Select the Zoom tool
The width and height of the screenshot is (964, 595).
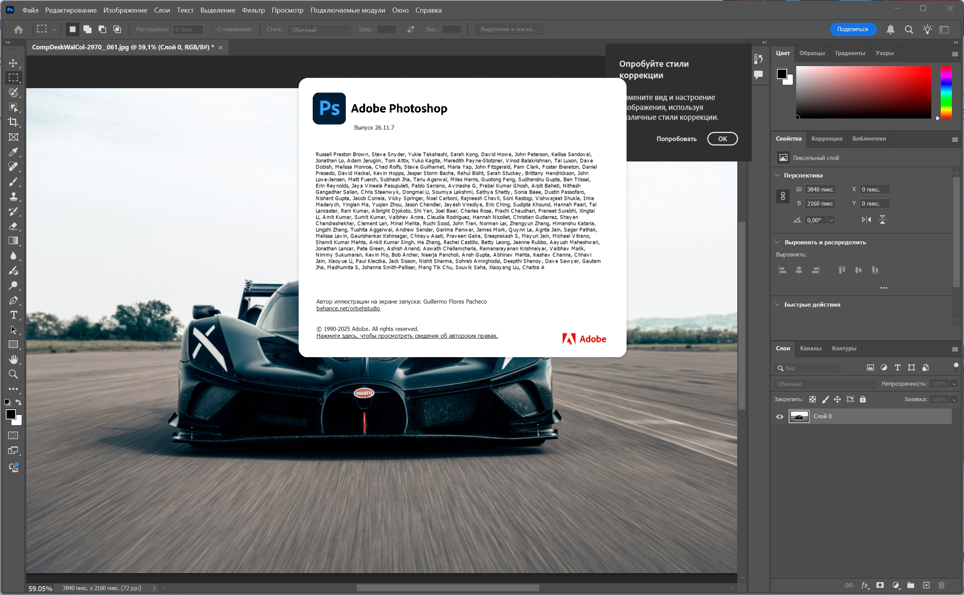(x=13, y=374)
